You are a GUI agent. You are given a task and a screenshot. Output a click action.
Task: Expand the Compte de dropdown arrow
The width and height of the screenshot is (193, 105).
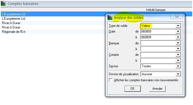[178, 55]
